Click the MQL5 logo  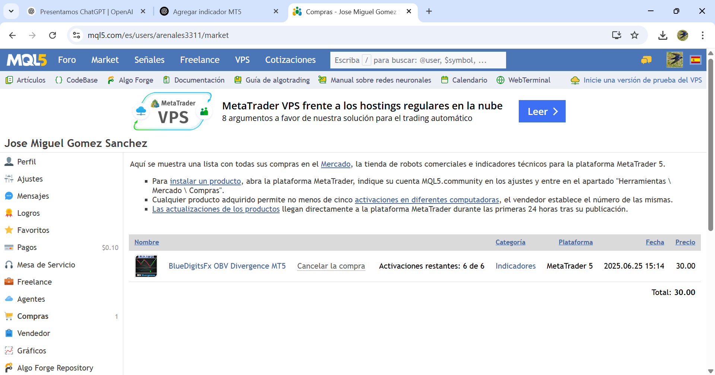point(27,60)
